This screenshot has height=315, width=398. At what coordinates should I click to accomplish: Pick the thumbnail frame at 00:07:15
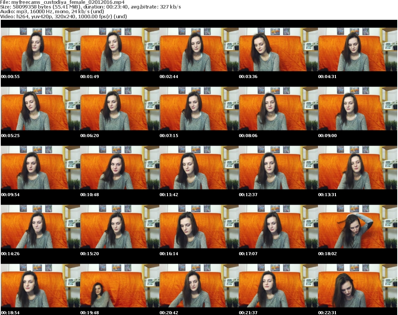[199, 108]
